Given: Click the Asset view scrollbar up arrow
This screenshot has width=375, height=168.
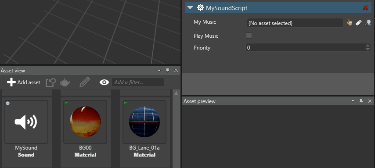Looking at the screenshot, I should (x=176, y=93).
